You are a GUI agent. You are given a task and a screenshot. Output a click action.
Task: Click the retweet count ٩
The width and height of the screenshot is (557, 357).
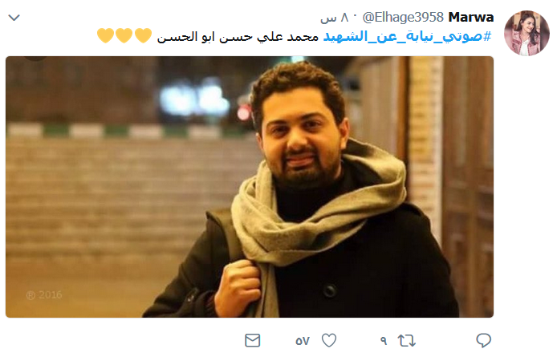coord(384,341)
